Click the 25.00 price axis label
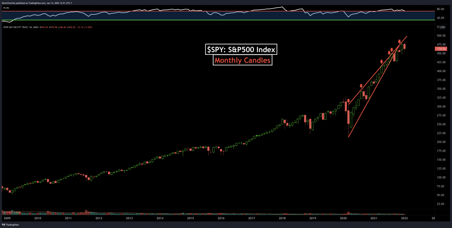Image resolution: width=452 pixels, height=228 pixels. click(x=441, y=204)
